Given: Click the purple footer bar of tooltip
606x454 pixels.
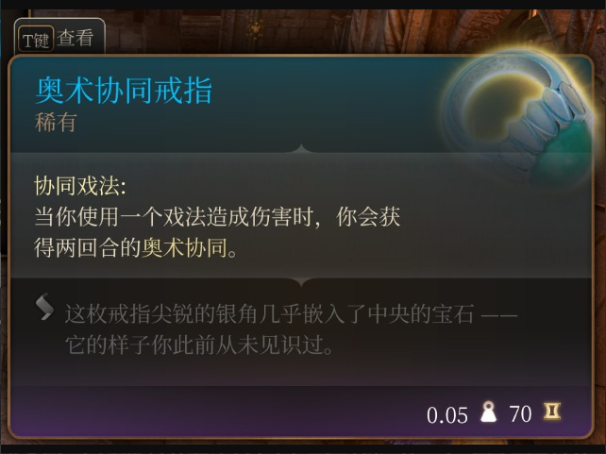Looking at the screenshot, I should [x=301, y=412].
